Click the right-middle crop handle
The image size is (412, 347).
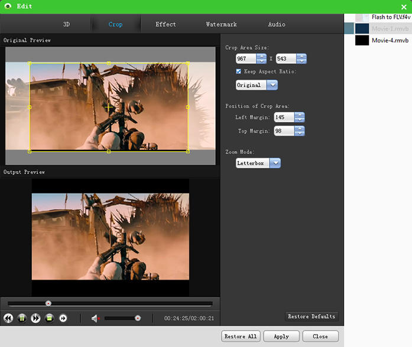[188, 107]
